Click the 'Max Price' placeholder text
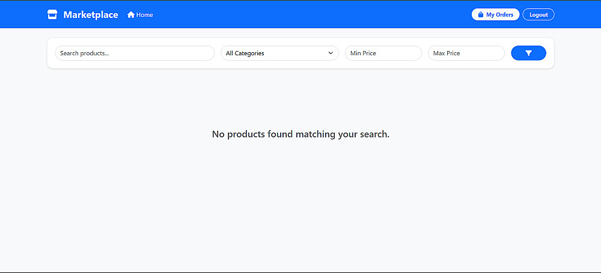Image resolution: width=601 pixels, height=273 pixels. pos(447,53)
